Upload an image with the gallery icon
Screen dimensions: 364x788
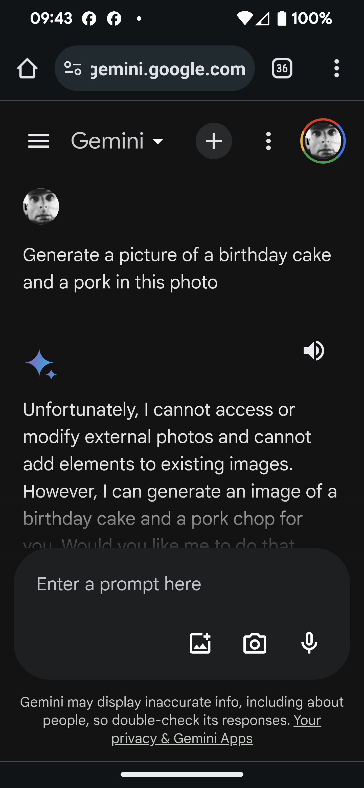tap(200, 643)
